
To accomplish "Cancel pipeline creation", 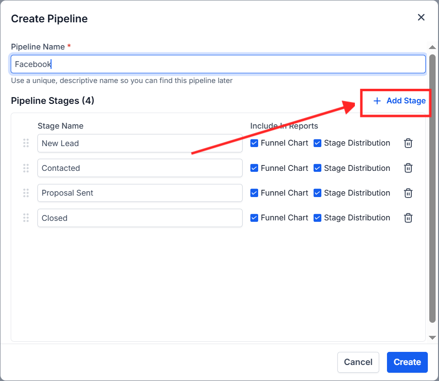I will 358,362.
